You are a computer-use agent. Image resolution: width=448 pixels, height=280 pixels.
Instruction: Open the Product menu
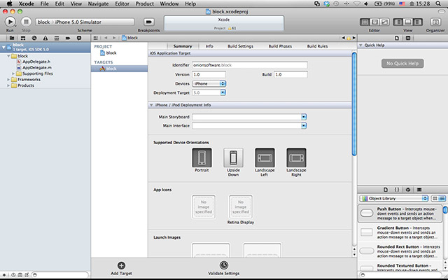pyautogui.click(x=145, y=3)
